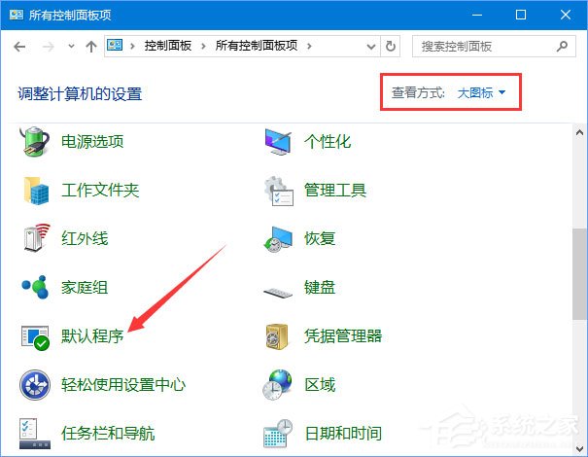
Task: Click the 搜索控制面板 search field
Action: click(x=482, y=46)
